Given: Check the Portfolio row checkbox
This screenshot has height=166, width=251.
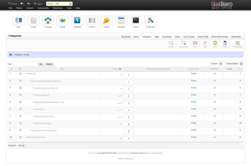Looking at the screenshot, I should [x=20, y=74].
